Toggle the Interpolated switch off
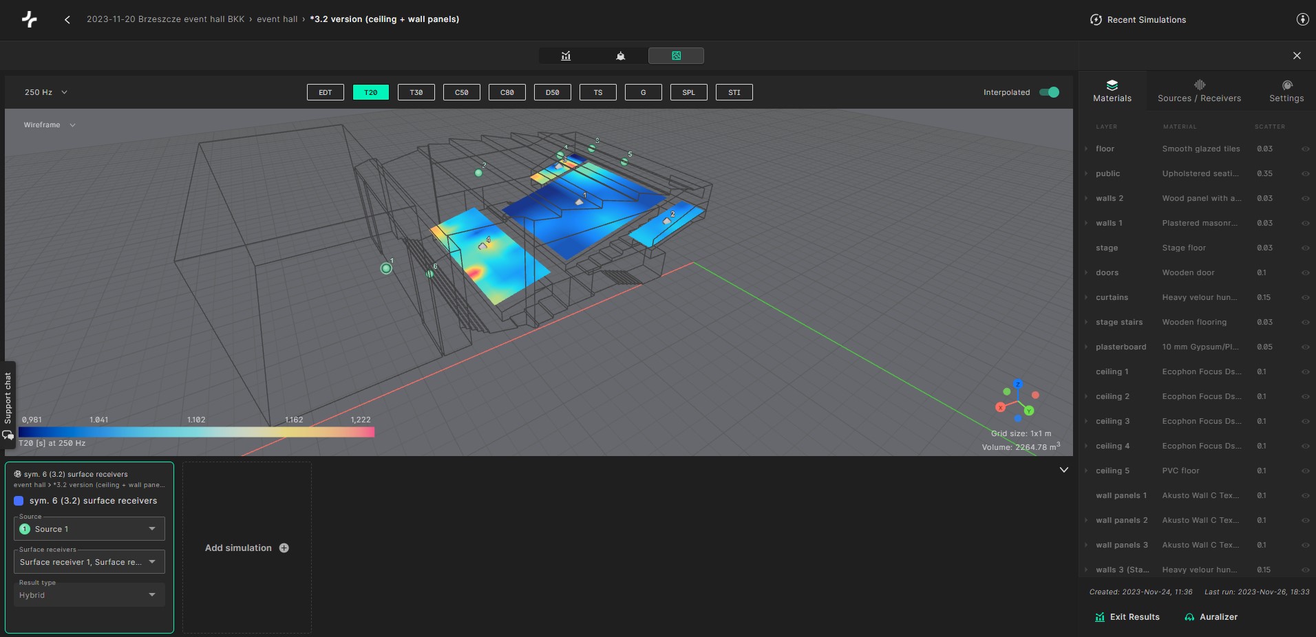The height and width of the screenshot is (637, 1316). pos(1049,92)
